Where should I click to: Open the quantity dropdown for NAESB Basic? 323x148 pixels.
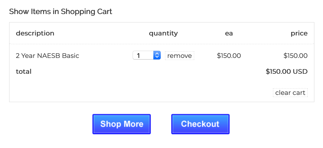(x=146, y=55)
